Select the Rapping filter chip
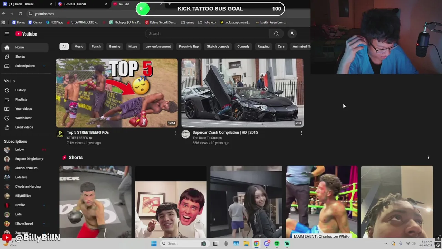Screen dimensions: 442x249 (x=263, y=46)
